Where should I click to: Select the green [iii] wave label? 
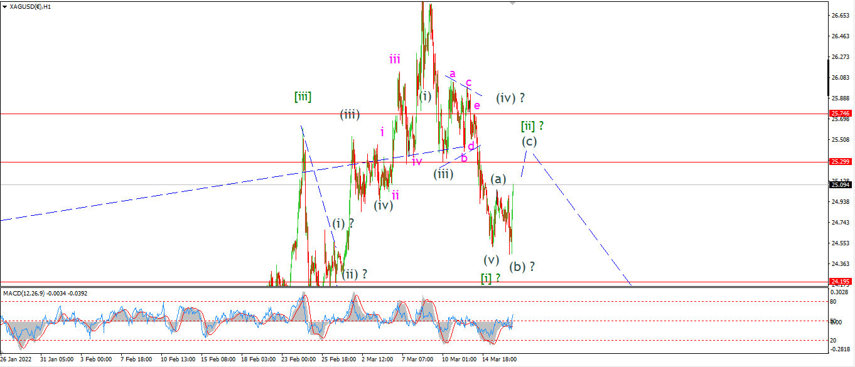pos(303,97)
